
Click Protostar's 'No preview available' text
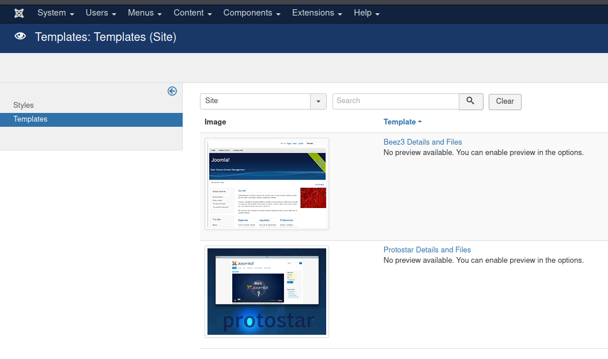tap(484, 260)
